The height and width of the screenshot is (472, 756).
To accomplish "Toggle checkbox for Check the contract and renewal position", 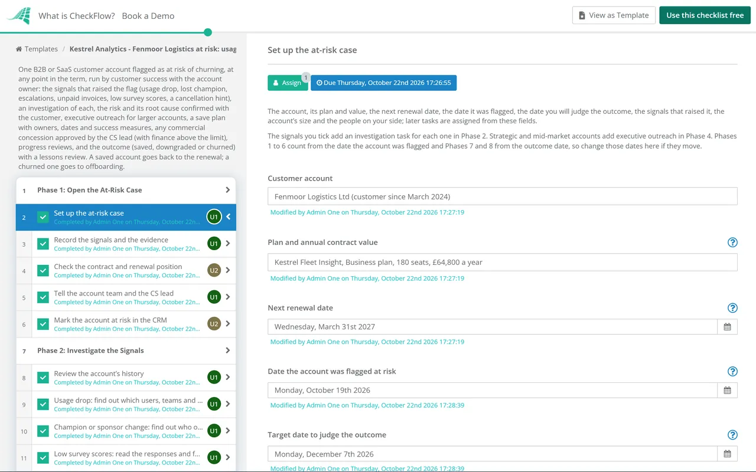I will tap(43, 270).
